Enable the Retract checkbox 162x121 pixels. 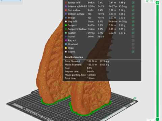coord(133,40)
